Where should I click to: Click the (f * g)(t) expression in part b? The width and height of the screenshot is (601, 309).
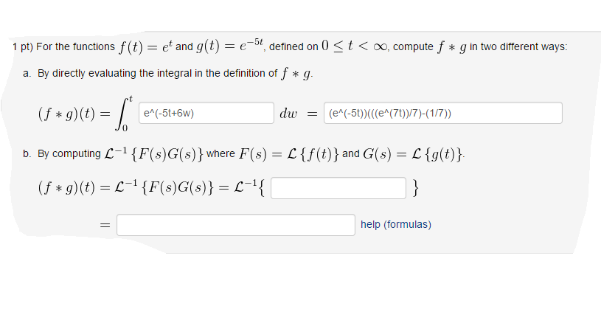point(62,189)
